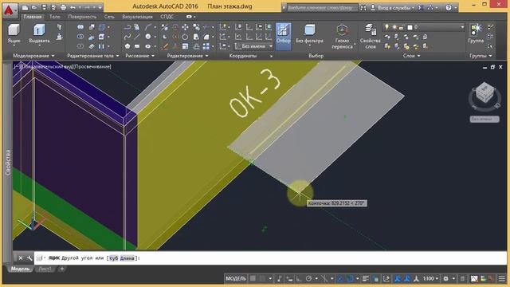Open the layer name dropdown
510x287 pixels.
462,27
